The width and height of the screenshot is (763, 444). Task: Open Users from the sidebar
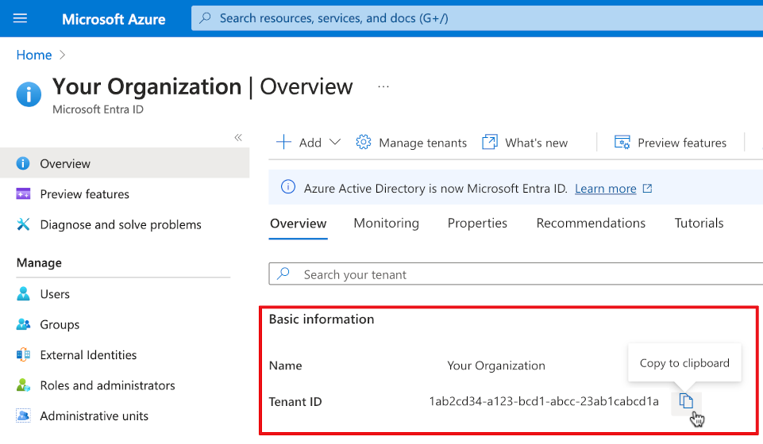click(55, 294)
